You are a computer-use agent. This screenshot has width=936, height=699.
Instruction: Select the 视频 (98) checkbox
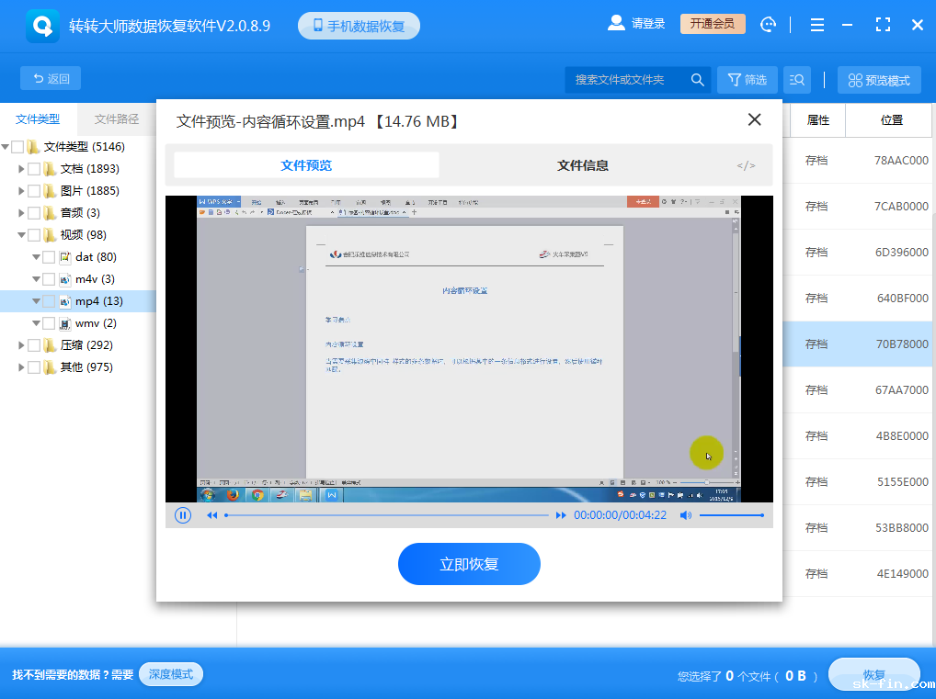(34, 234)
